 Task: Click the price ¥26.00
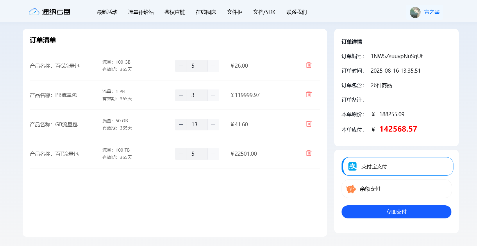[239, 66]
